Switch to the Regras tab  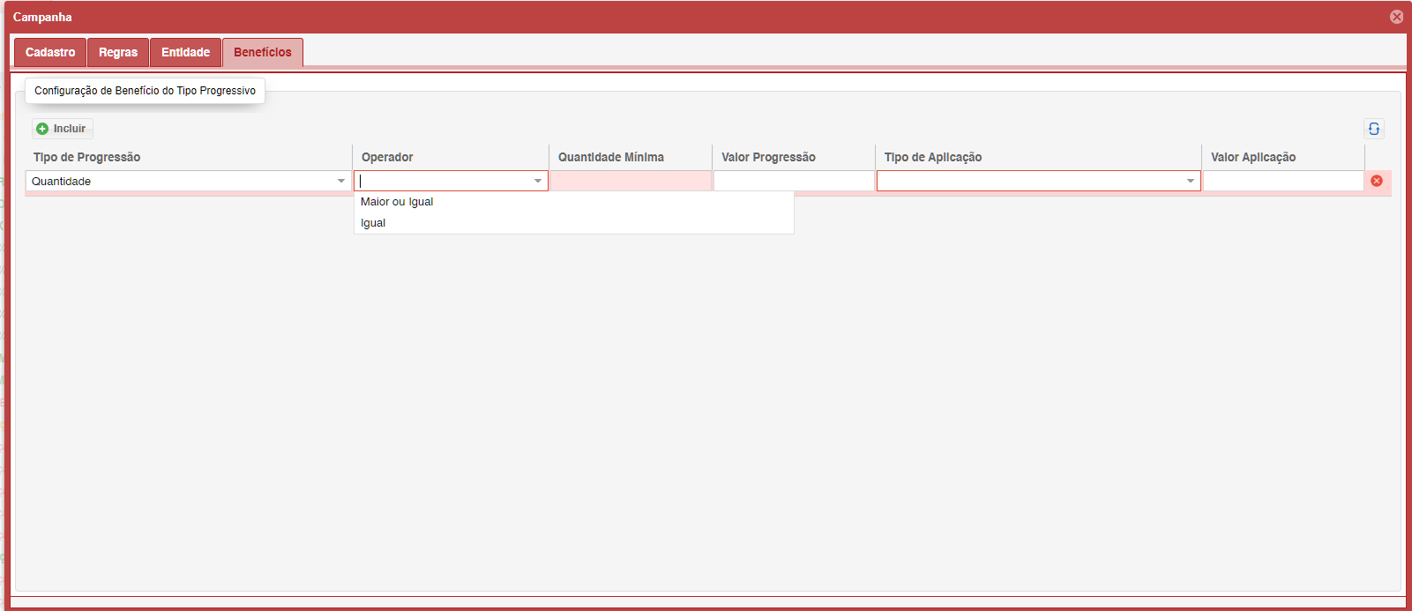pos(118,52)
